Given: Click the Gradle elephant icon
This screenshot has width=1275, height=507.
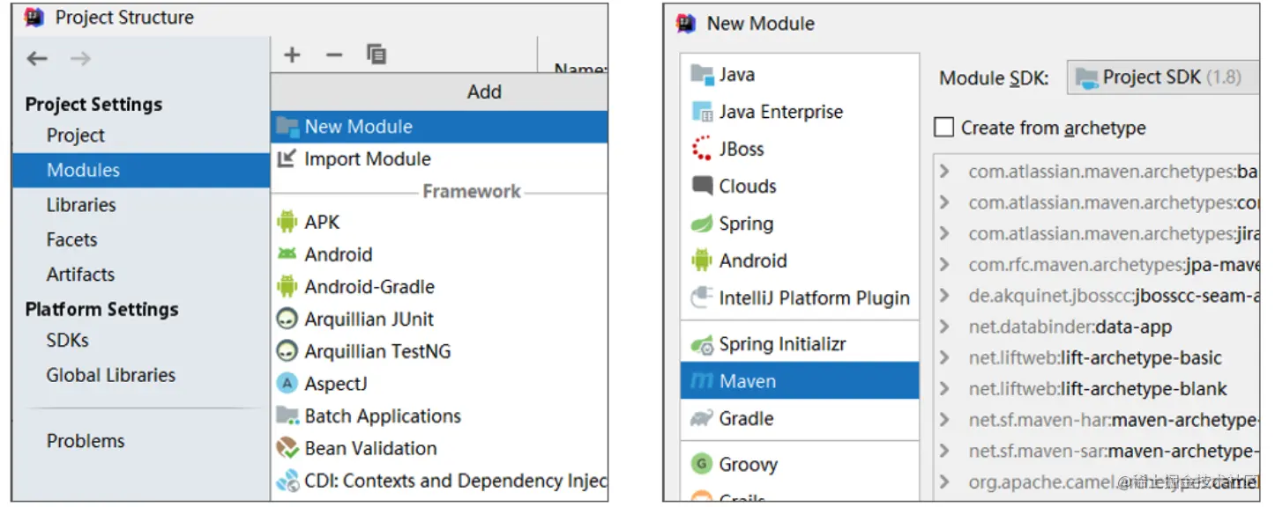Looking at the screenshot, I should [702, 418].
